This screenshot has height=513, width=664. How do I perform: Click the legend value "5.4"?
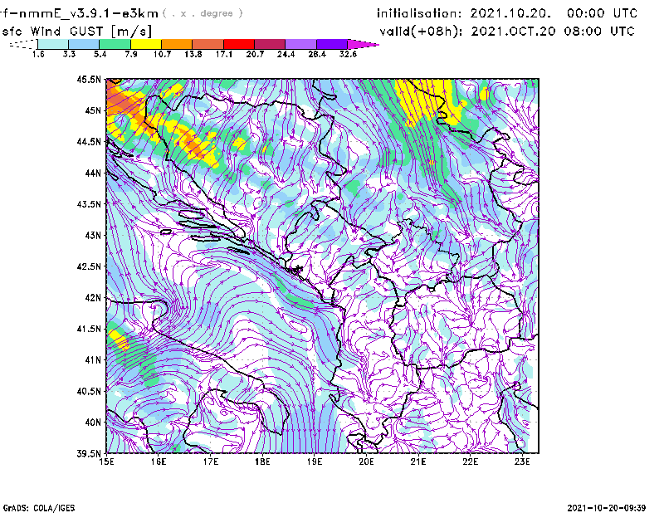[x=100, y=54]
